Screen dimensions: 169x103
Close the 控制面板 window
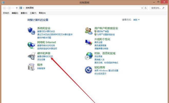pos(164,2)
